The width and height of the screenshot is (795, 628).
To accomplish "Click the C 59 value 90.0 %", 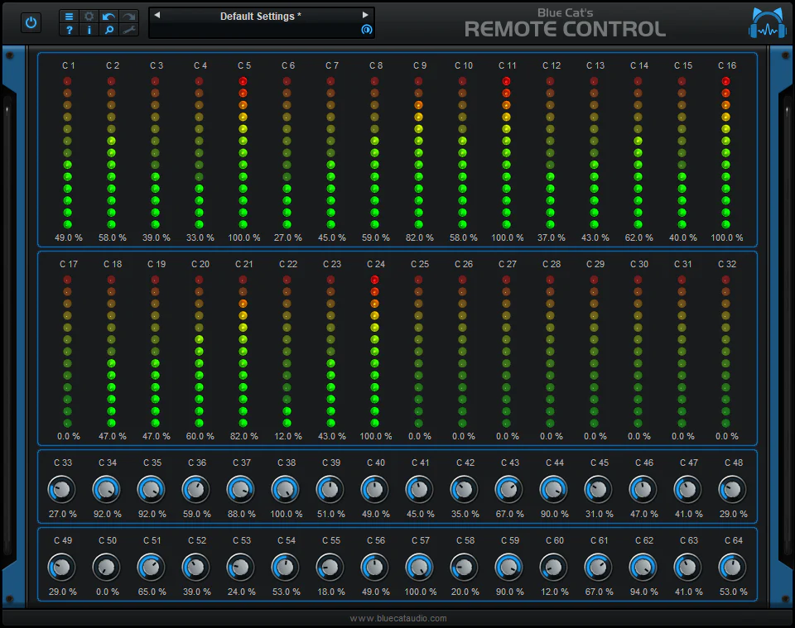I will click(x=509, y=592).
